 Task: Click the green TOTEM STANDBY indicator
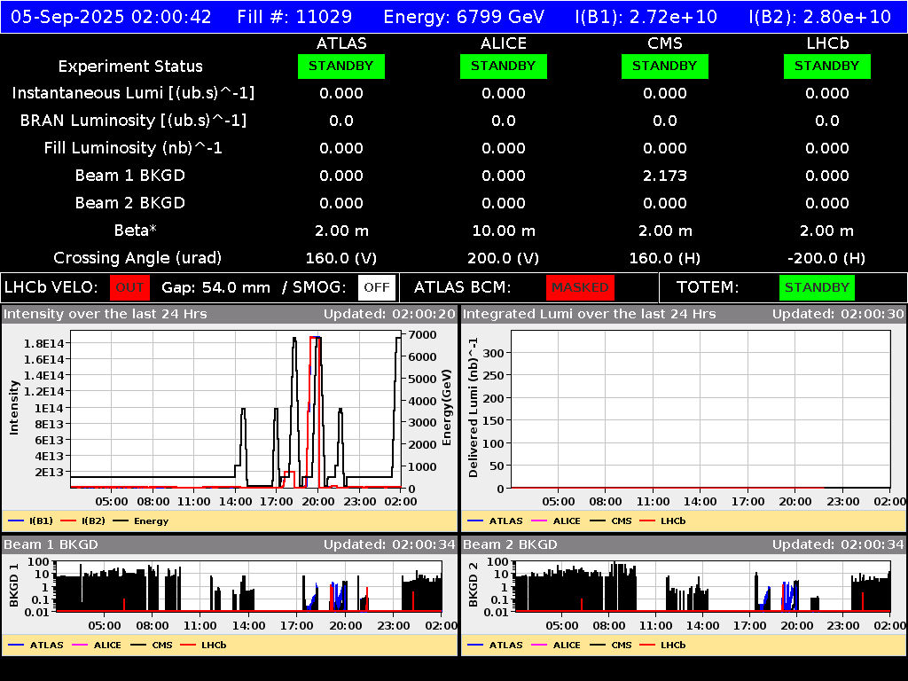click(817, 287)
